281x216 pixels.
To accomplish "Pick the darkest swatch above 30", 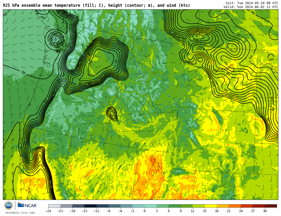I will [271, 206].
